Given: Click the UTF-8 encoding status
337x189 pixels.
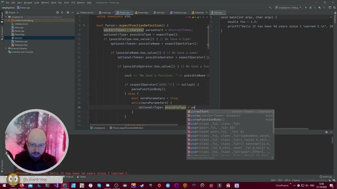Looking at the screenshot, I should [x=287, y=180].
